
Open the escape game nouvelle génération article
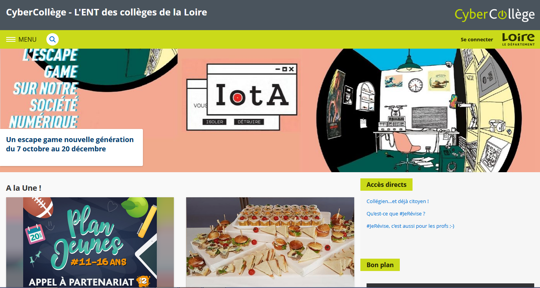(70, 144)
